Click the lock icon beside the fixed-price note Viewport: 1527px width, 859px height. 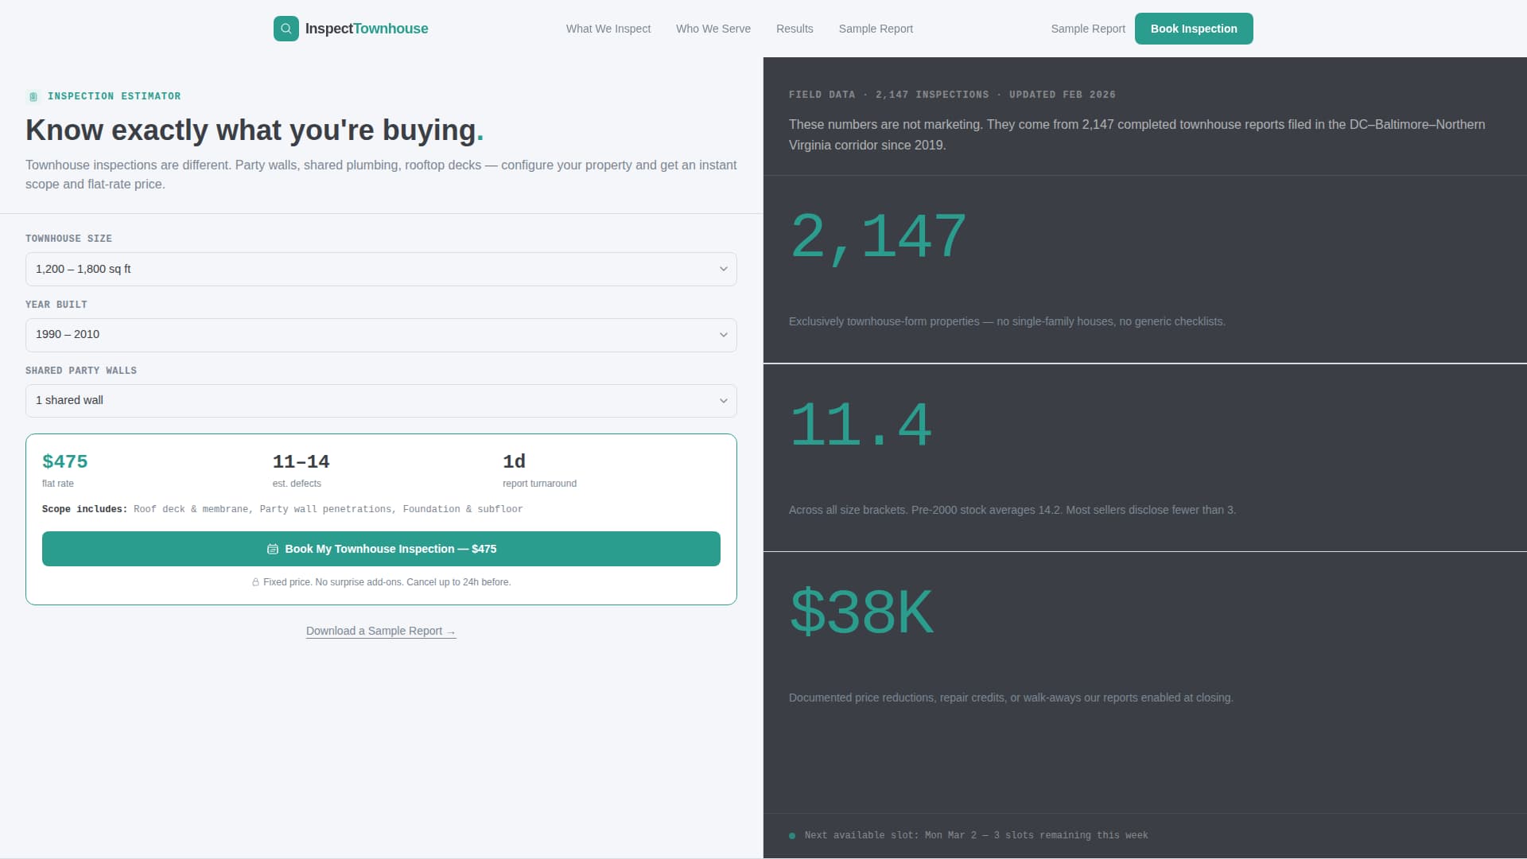click(255, 581)
